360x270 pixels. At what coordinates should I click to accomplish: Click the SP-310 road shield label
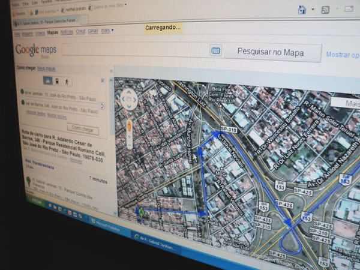tap(229, 130)
